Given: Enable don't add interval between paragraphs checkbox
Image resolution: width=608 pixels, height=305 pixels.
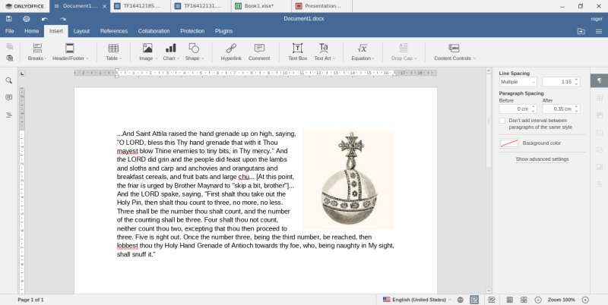Looking at the screenshot, I should (502, 120).
